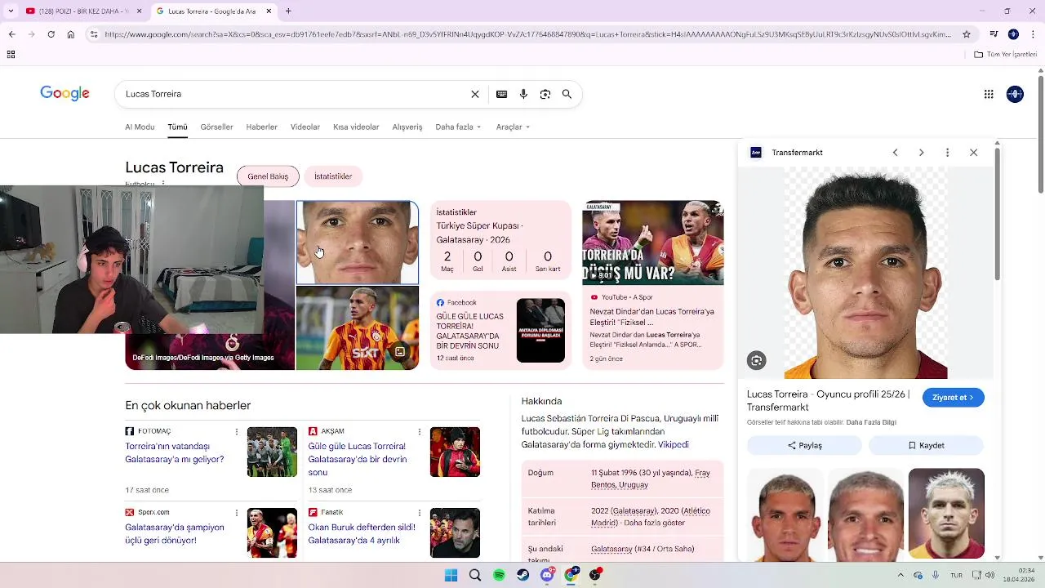Open the white-haired Torreira related thumbnail
Screen dimensions: 1045x588
click(946, 514)
